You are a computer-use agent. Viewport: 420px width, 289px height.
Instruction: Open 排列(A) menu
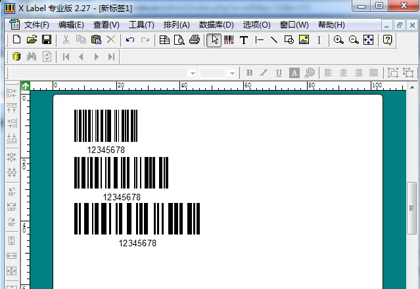[x=177, y=25]
